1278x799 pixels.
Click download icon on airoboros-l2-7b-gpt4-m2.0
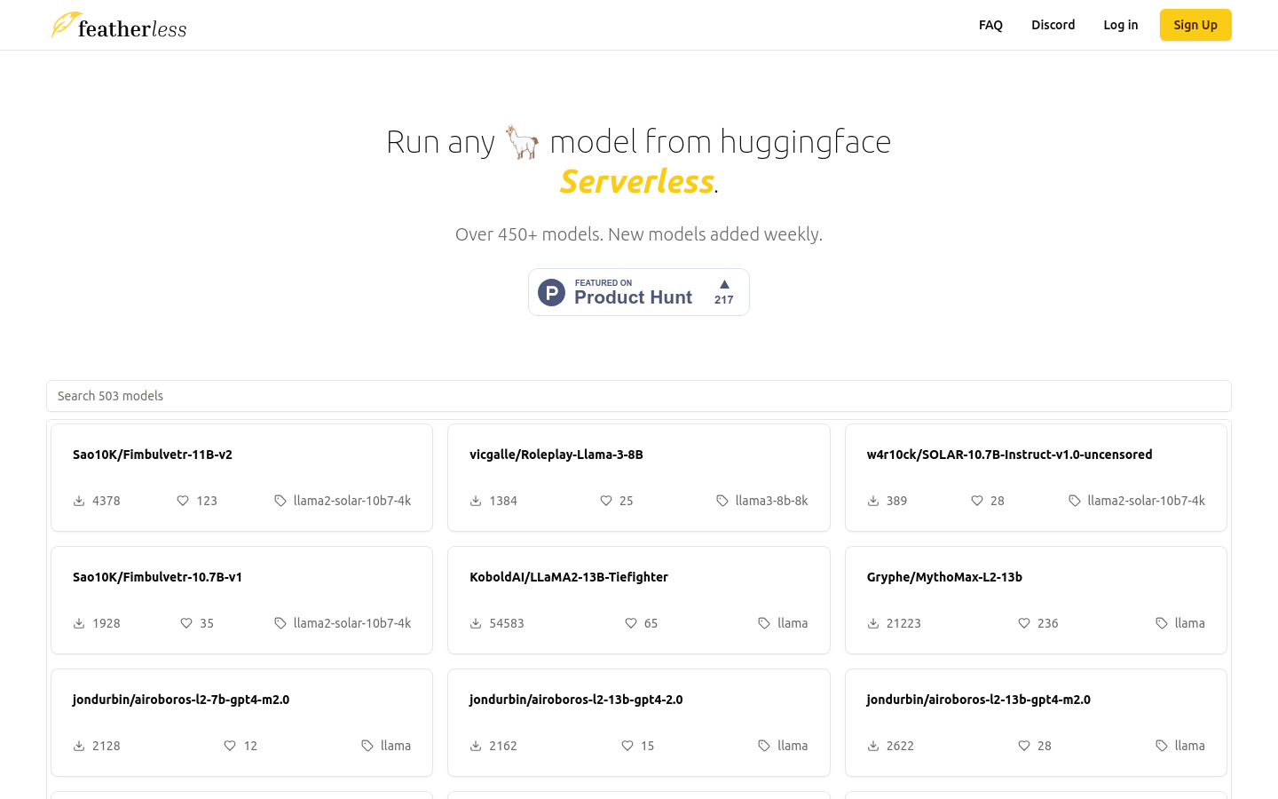pos(79,746)
